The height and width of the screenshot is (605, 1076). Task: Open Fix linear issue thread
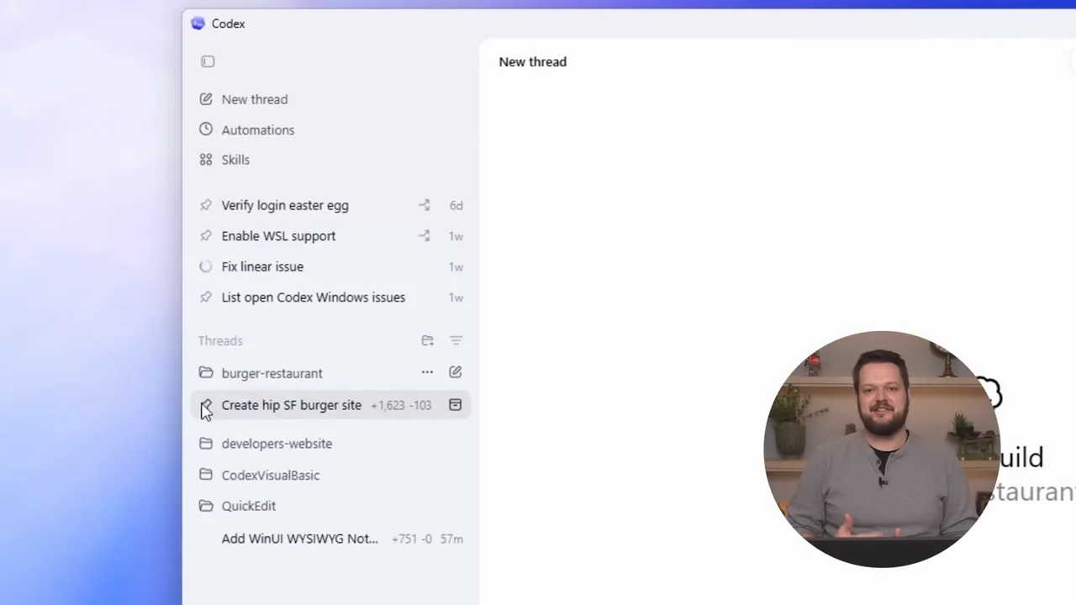pos(262,266)
